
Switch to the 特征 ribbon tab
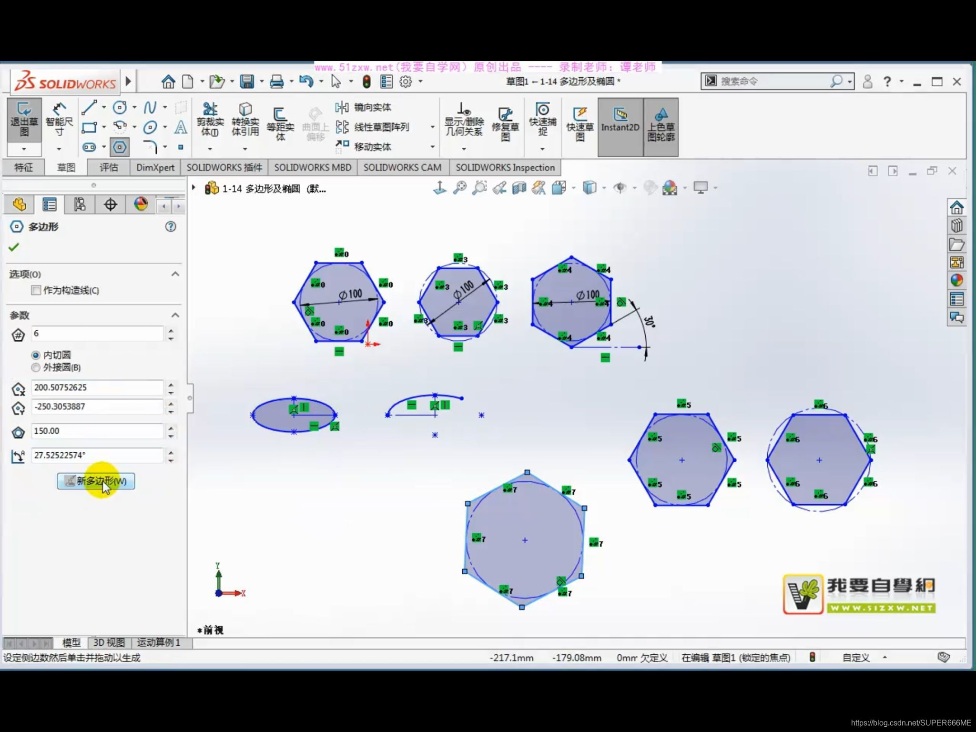[23, 167]
